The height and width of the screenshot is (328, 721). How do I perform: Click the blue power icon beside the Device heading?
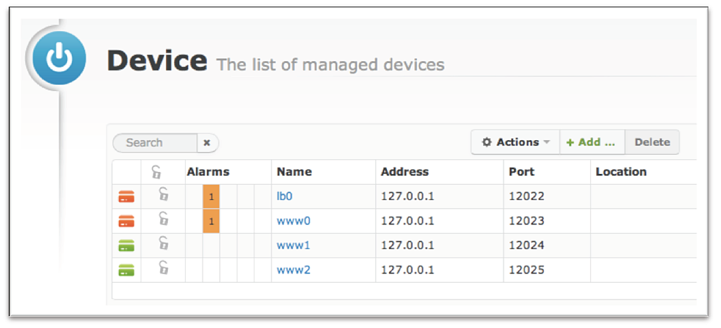coord(59,58)
